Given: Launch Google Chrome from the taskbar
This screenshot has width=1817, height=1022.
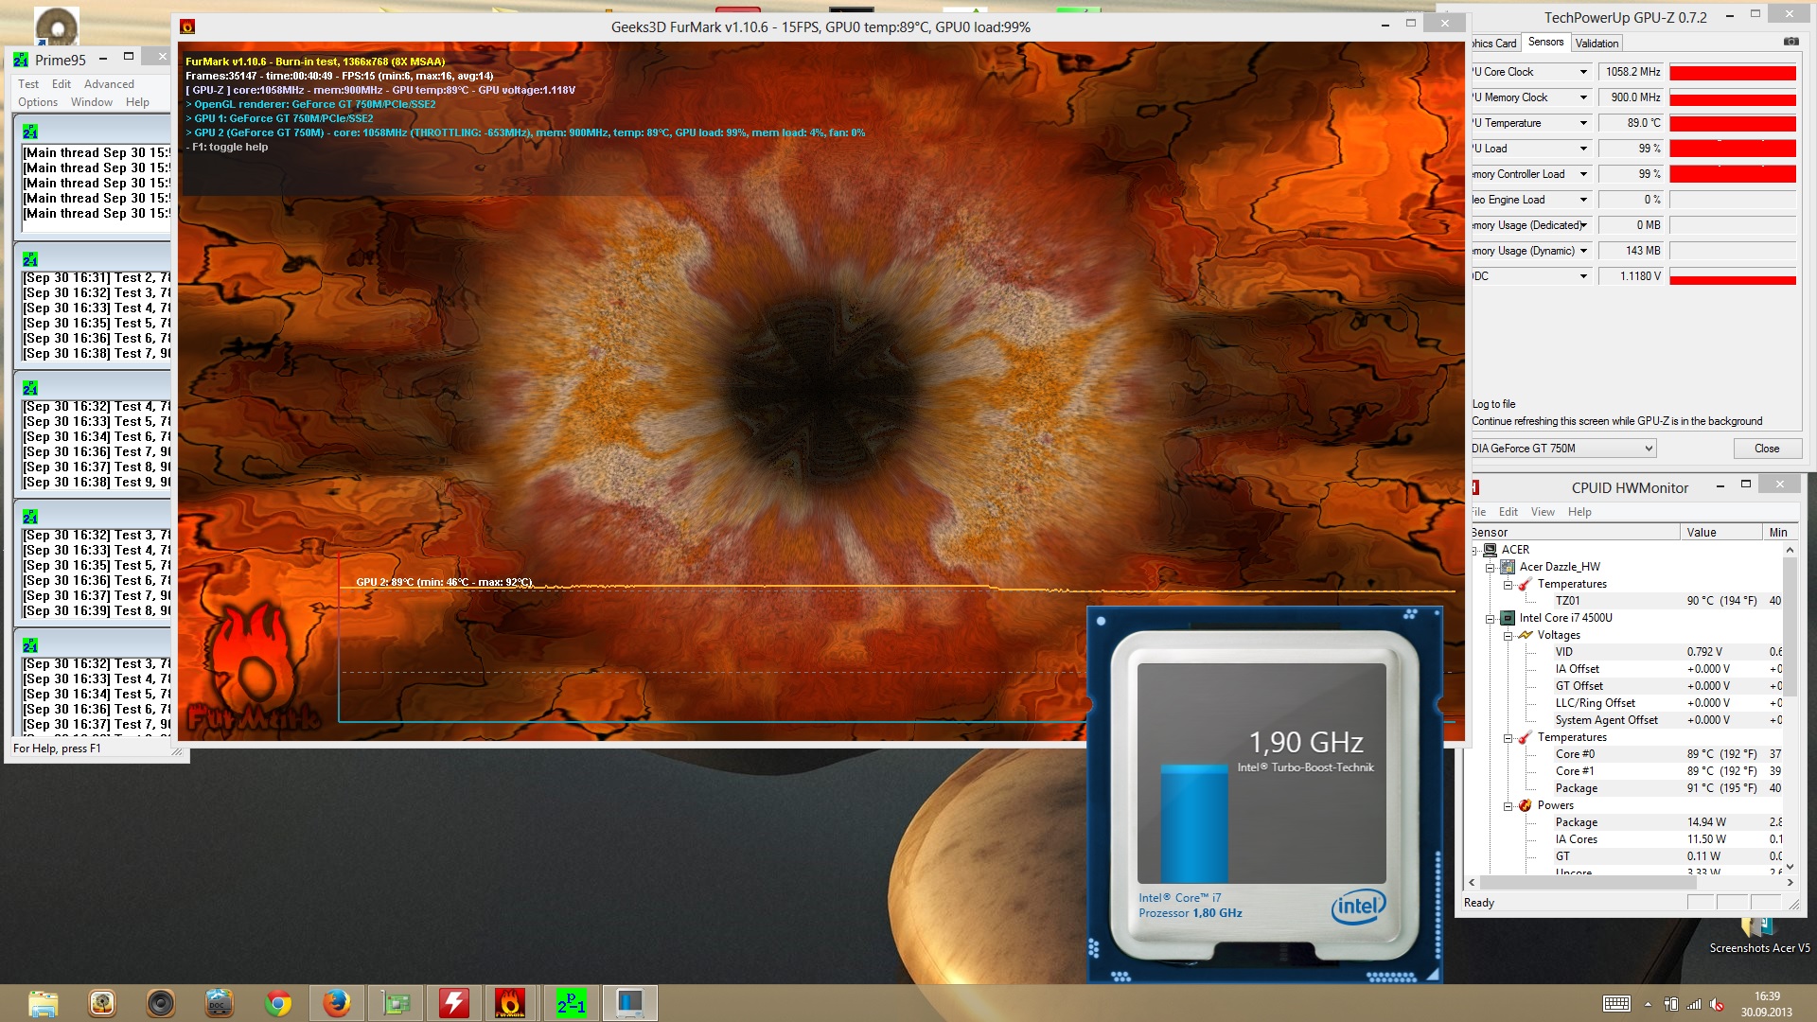Looking at the screenshot, I should 278,1003.
